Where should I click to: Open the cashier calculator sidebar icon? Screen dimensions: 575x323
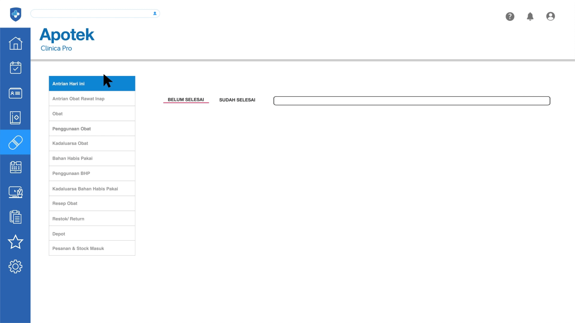pos(15,167)
